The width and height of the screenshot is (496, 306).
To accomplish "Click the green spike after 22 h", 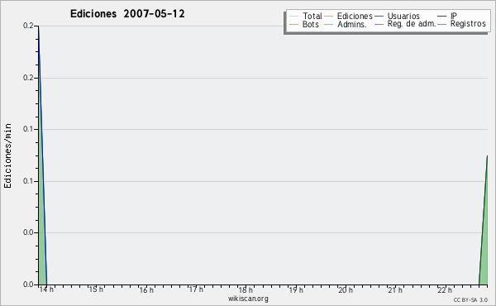I will pos(484,241).
